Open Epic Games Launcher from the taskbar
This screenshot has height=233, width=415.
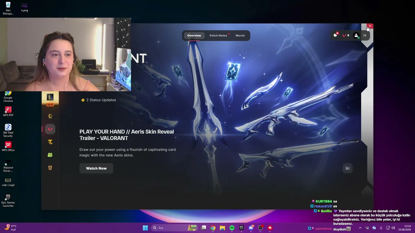[242, 228]
